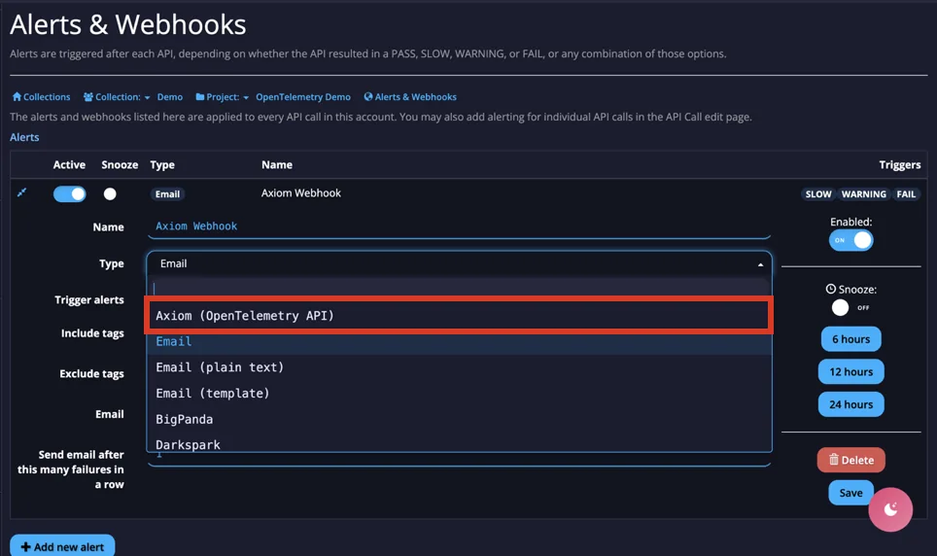Click the home icon before Collections
The image size is (937, 556).
tap(17, 97)
